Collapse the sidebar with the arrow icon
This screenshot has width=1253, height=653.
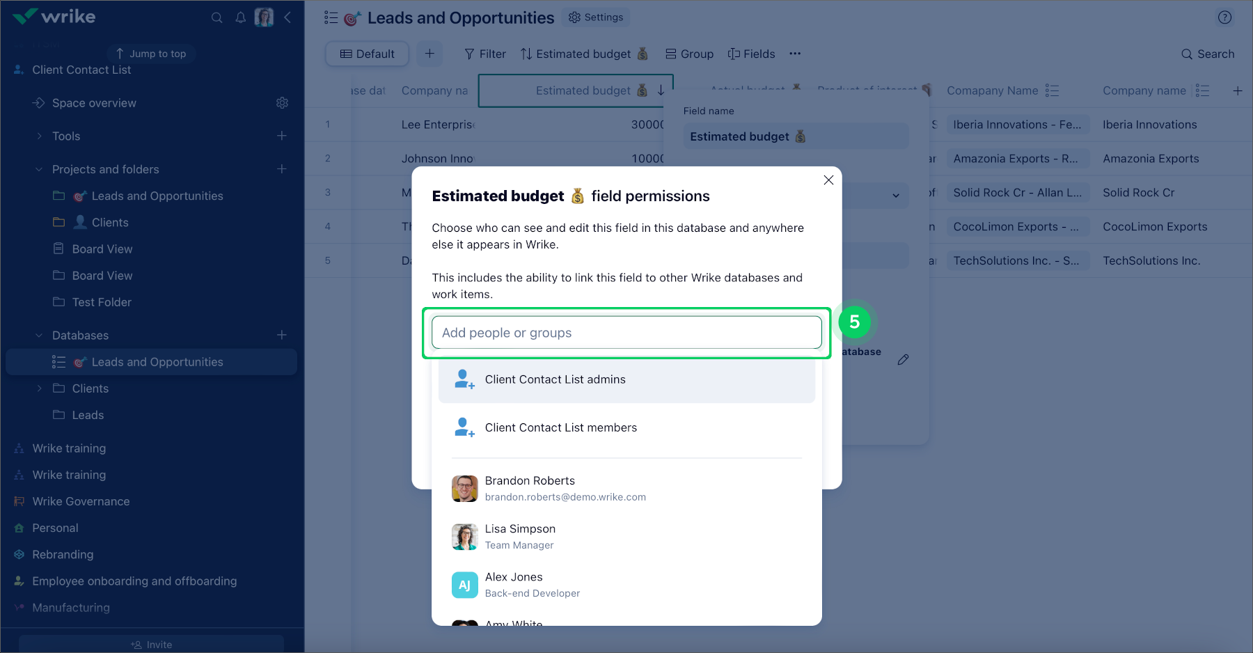pyautogui.click(x=287, y=17)
